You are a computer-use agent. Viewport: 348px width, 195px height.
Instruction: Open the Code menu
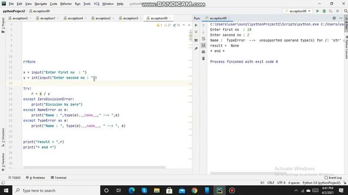pos(53,4)
